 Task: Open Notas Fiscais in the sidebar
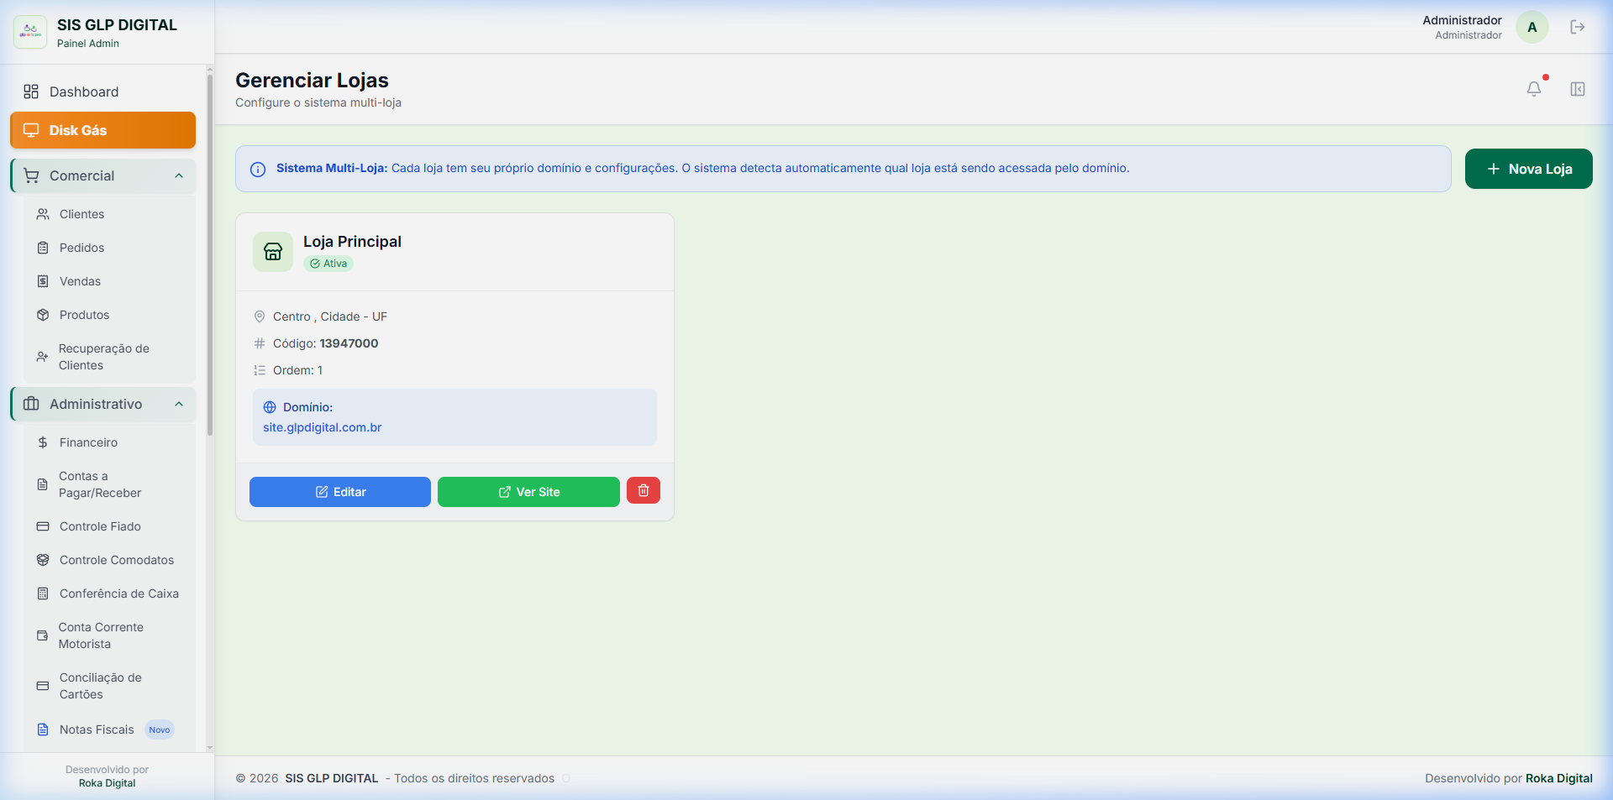click(x=97, y=729)
